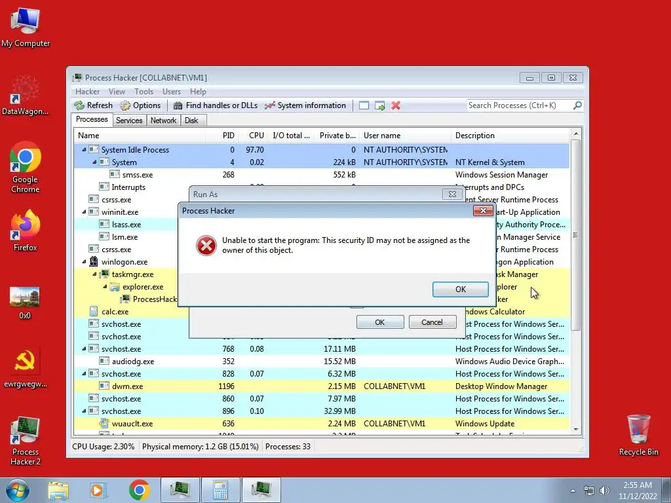Collapse the taskmgr.exe tree node

point(94,274)
